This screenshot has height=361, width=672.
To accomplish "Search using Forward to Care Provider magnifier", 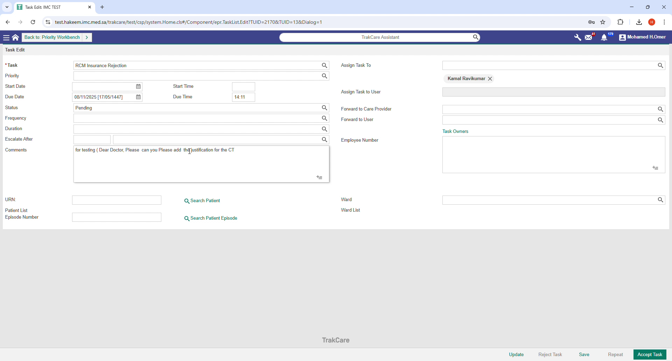I will pos(660,109).
